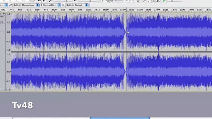This screenshot has width=212, height=119.
Task: Open the Built-in Output device dropdown
Action: pyautogui.click(x=77, y=5)
